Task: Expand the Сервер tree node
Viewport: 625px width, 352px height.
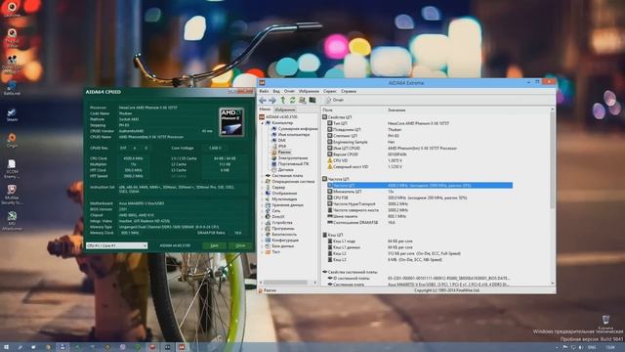Action: click(x=263, y=187)
